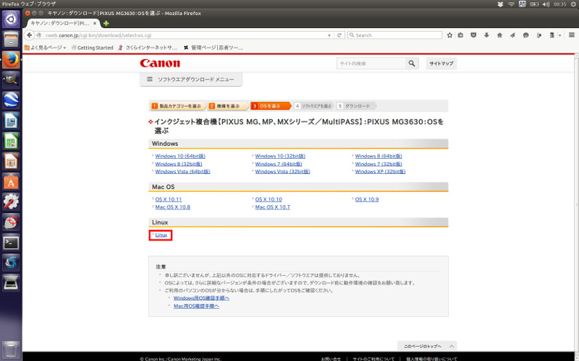Open the Firefox downloads arrow icon

(x=486, y=35)
